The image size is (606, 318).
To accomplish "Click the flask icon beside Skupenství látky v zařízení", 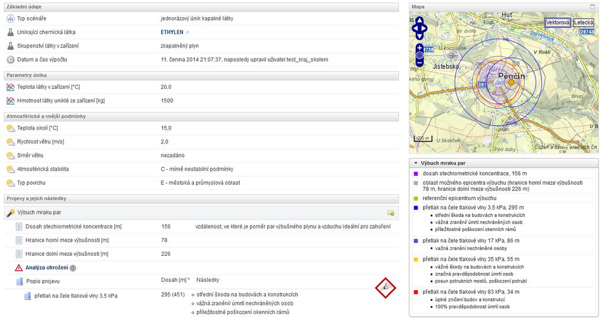I will (11, 46).
